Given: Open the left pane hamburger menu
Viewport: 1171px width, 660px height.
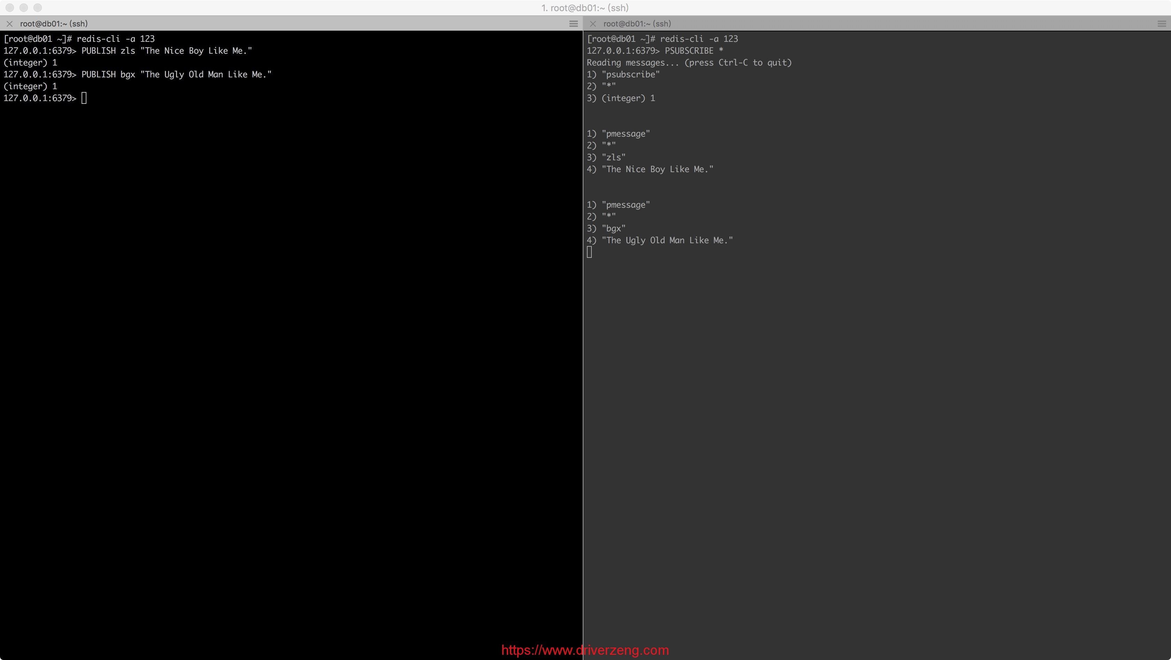Looking at the screenshot, I should point(574,24).
